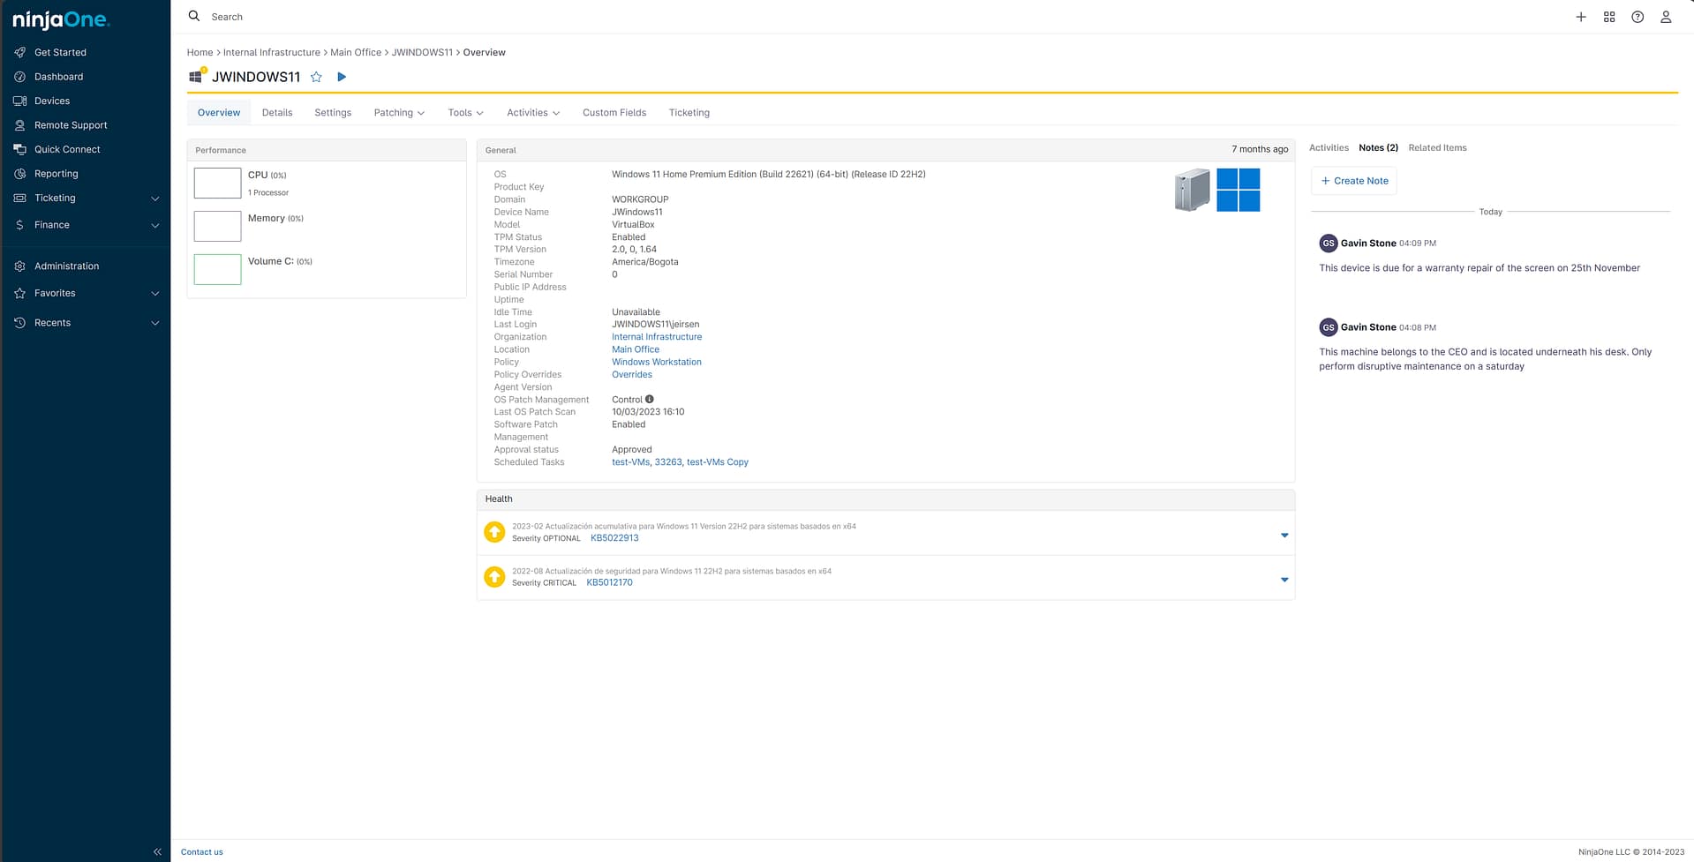Open the Activities tab in notes panel
1694x862 pixels.
[1329, 147]
